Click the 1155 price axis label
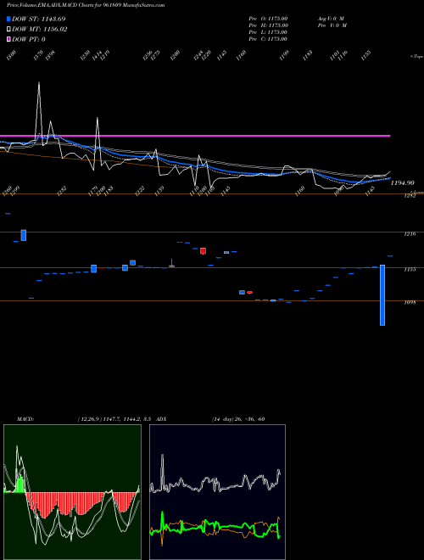 tap(409, 270)
